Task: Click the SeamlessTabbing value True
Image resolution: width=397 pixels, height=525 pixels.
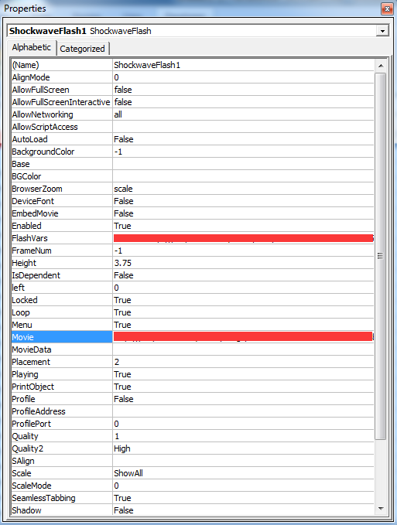Action: [243, 499]
